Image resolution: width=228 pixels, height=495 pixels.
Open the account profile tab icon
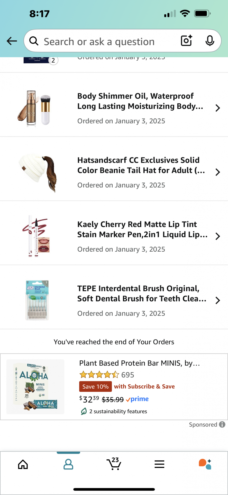pos(68,464)
